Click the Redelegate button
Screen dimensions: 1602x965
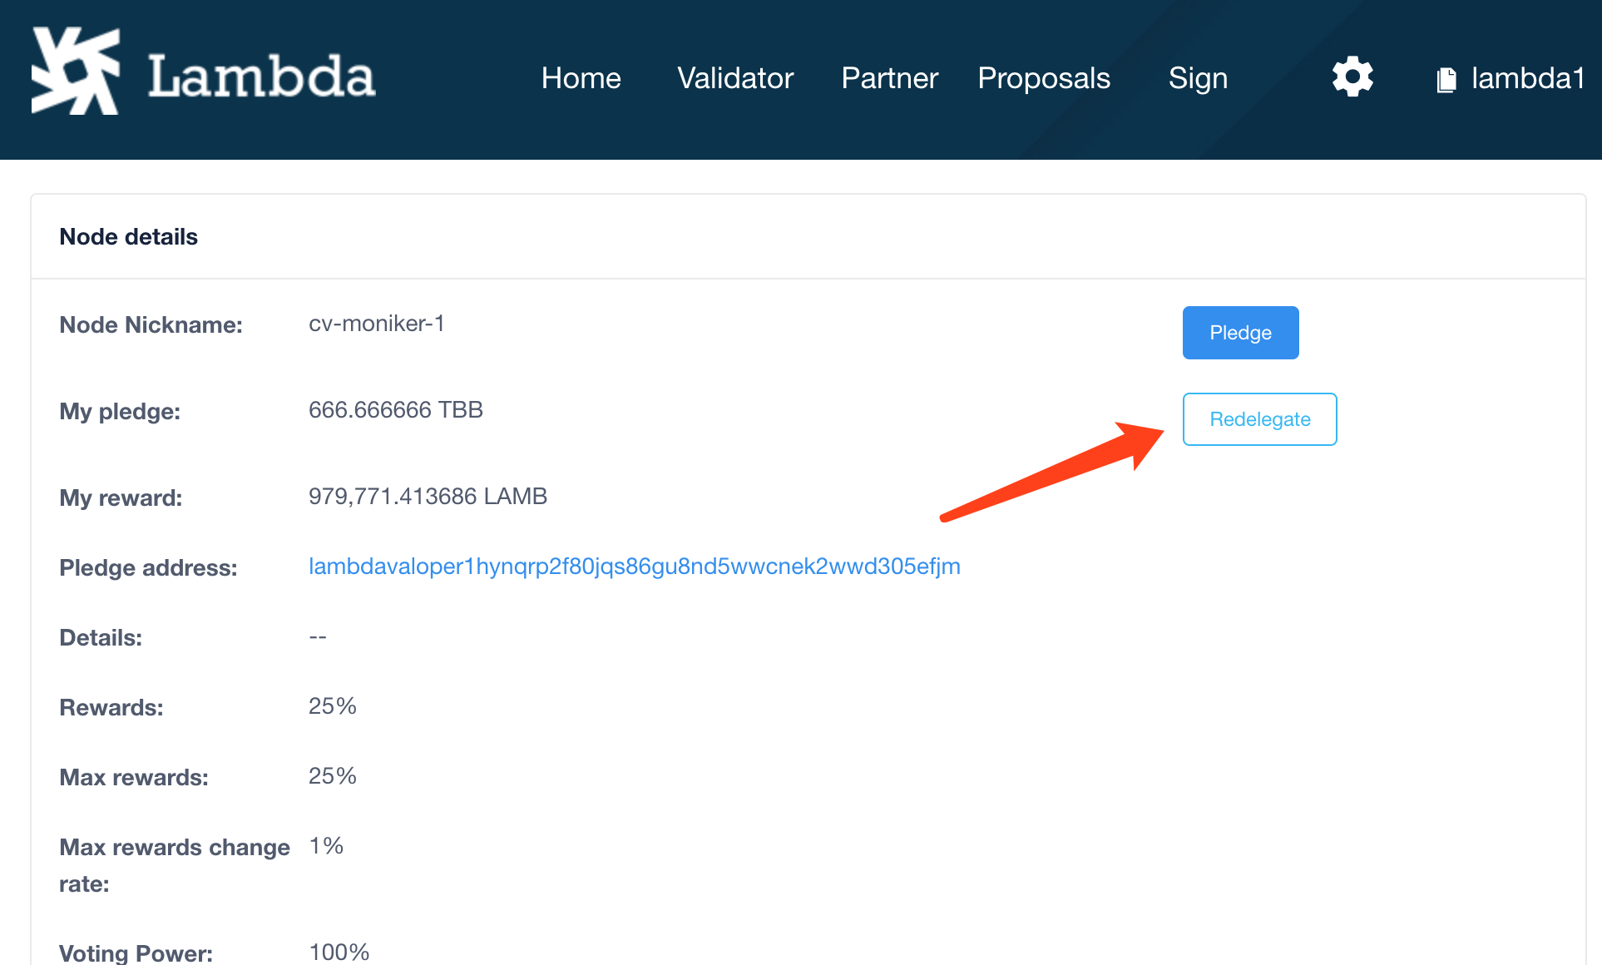[1259, 419]
